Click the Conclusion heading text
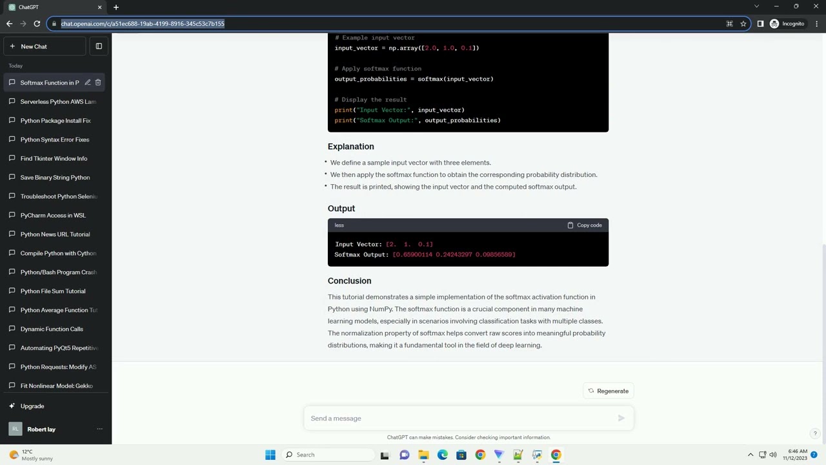The width and height of the screenshot is (826, 465). [x=349, y=281]
